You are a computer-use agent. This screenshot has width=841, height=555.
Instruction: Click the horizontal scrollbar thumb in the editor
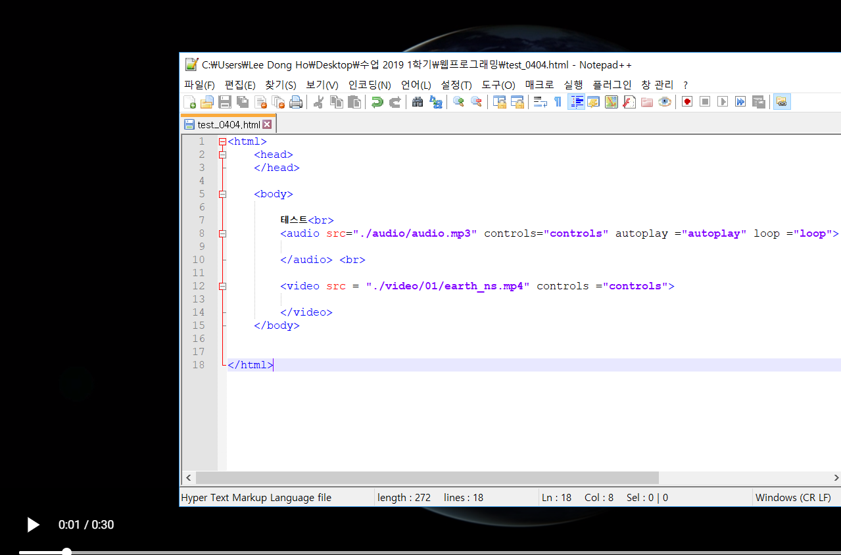click(x=427, y=478)
